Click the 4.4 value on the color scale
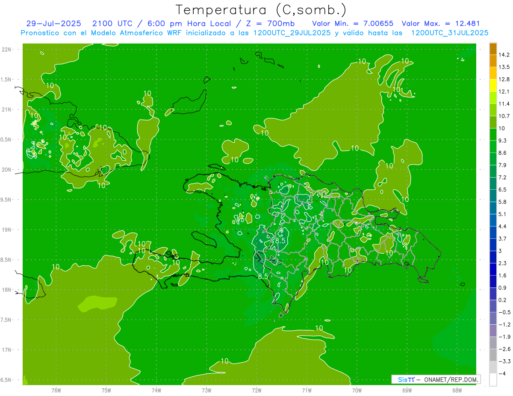Viewport: 513px width, 396px height. pyautogui.click(x=503, y=226)
